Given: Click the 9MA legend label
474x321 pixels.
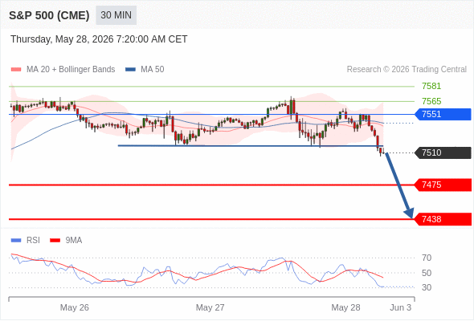Looking at the screenshot, I should 74,241.
